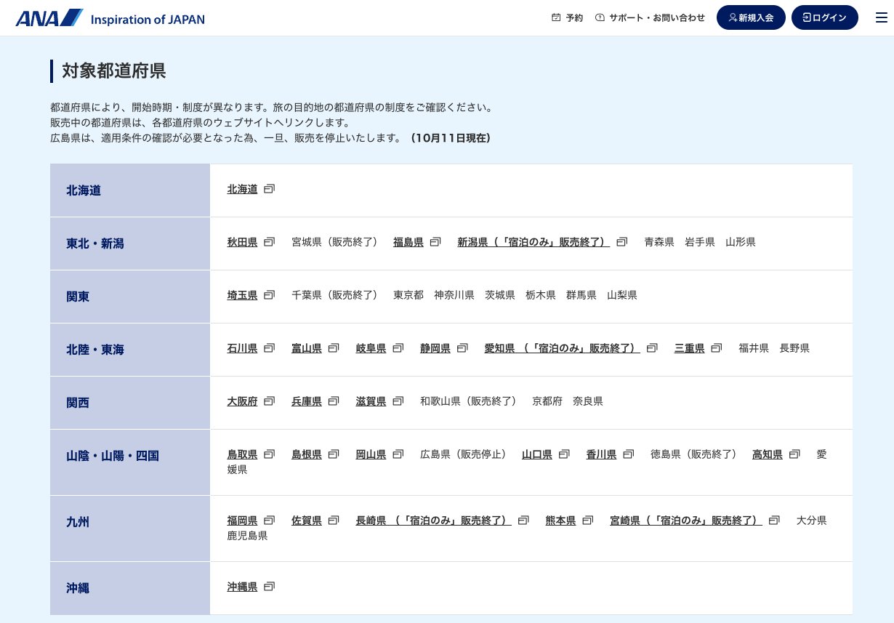Image resolution: width=894 pixels, height=623 pixels.
Task: Click external-link icon beside 福岡県
Action: pos(270,520)
